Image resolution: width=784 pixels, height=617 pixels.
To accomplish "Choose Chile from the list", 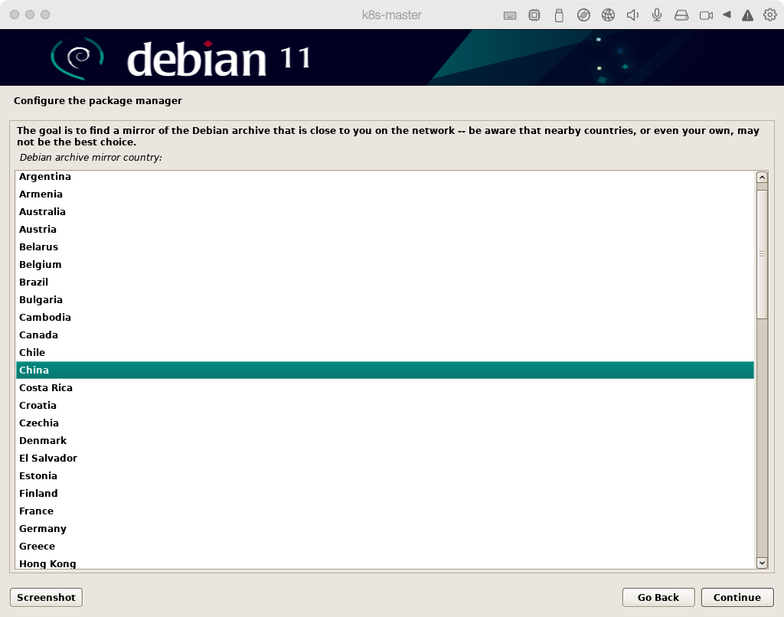I will [385, 352].
